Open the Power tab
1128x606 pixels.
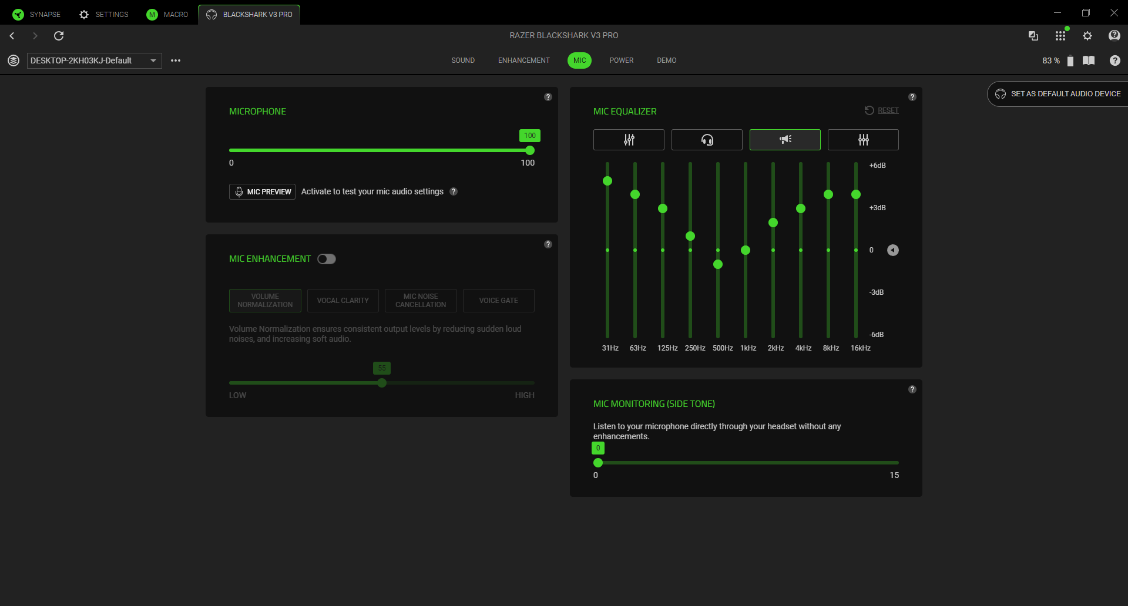[621, 60]
